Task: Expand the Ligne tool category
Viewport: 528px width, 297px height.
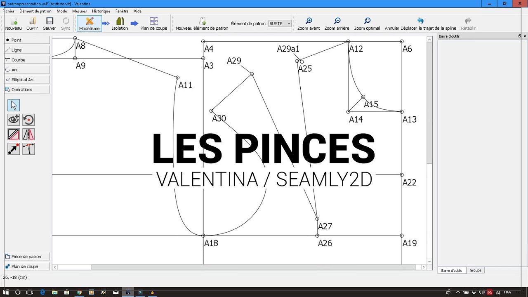Action: tap(27, 50)
